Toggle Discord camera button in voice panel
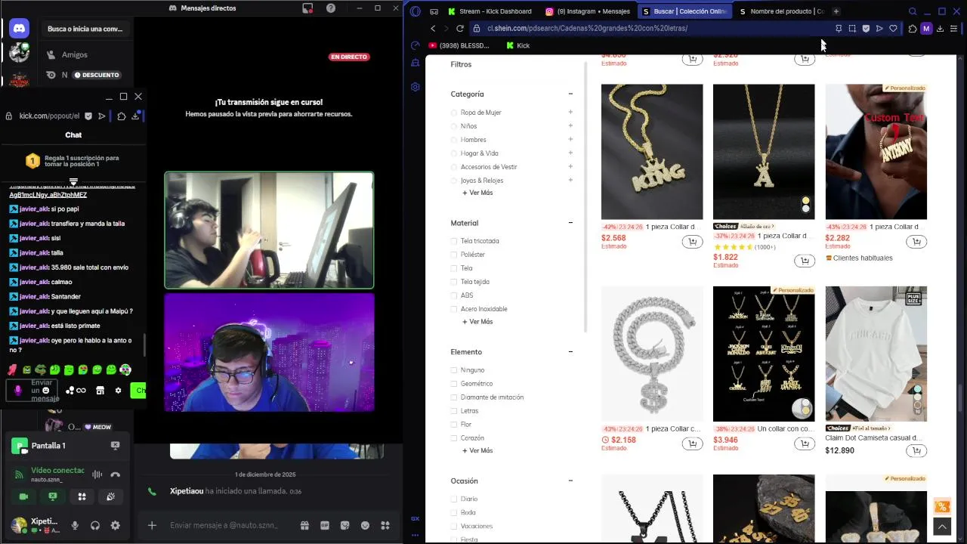The width and height of the screenshot is (967, 544). (23, 496)
